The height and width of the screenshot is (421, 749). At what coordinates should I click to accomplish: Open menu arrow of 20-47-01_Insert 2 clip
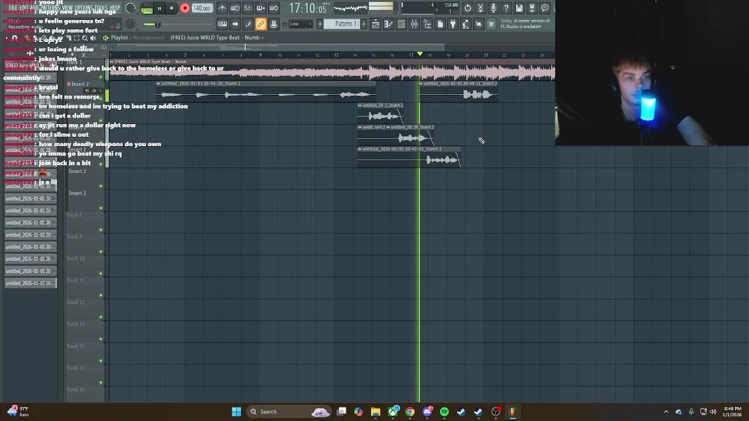tap(360, 149)
